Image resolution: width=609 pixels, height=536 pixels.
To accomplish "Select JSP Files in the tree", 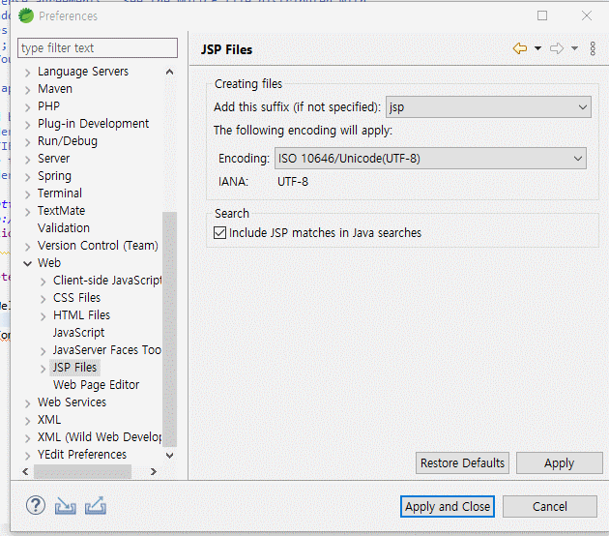I will pyautogui.click(x=74, y=368).
